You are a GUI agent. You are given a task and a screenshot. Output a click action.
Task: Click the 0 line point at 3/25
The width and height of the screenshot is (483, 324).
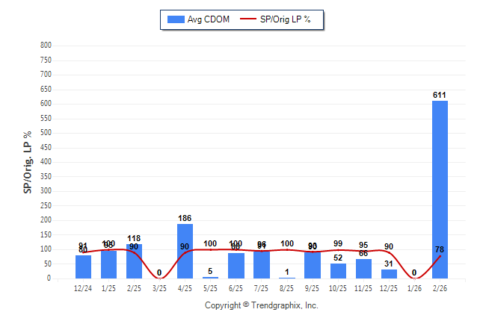coord(159,278)
